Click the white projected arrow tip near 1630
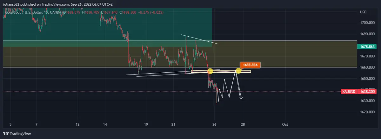The image size is (381, 139). click(x=241, y=99)
